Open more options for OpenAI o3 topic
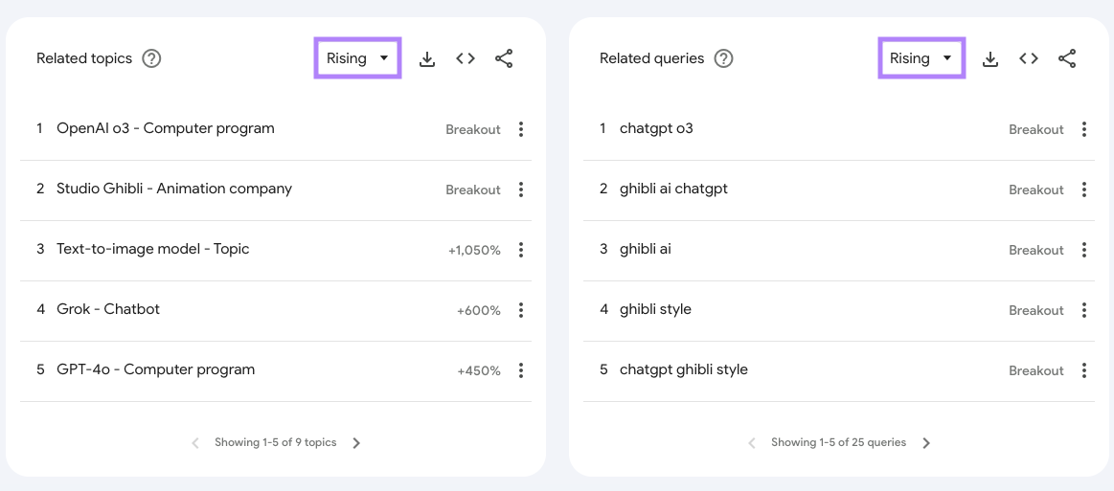 coord(521,129)
